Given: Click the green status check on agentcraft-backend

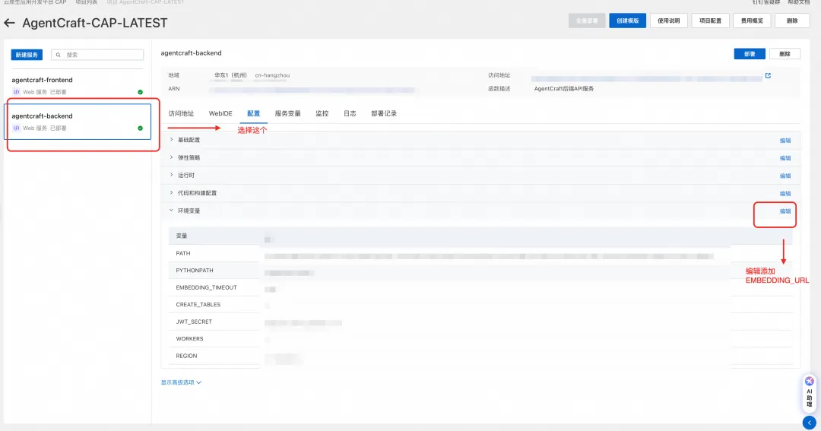Looking at the screenshot, I should pos(141,128).
